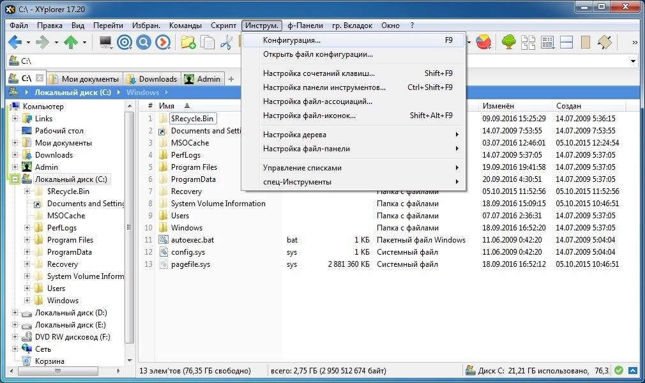Close the C:\ tab with x
645x383 pixels.
40,78
